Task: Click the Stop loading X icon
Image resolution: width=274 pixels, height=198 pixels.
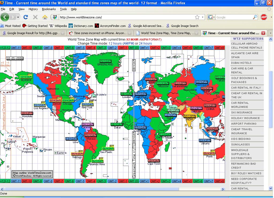Action: pyautogui.click(x=35, y=17)
